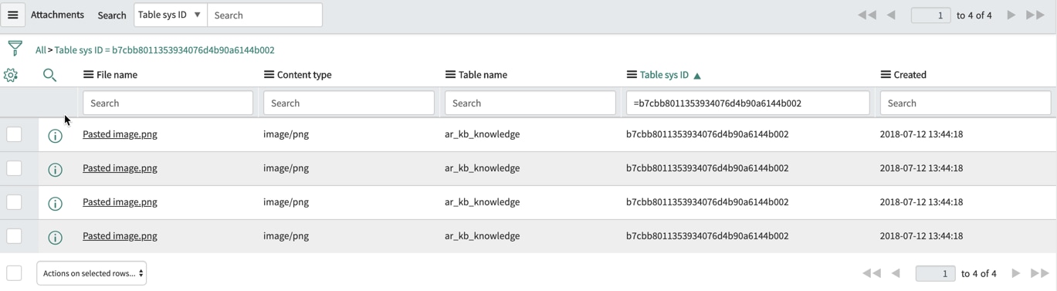The height and width of the screenshot is (291, 1057).
Task: Open Table sys ID column options icon
Action: click(x=632, y=75)
